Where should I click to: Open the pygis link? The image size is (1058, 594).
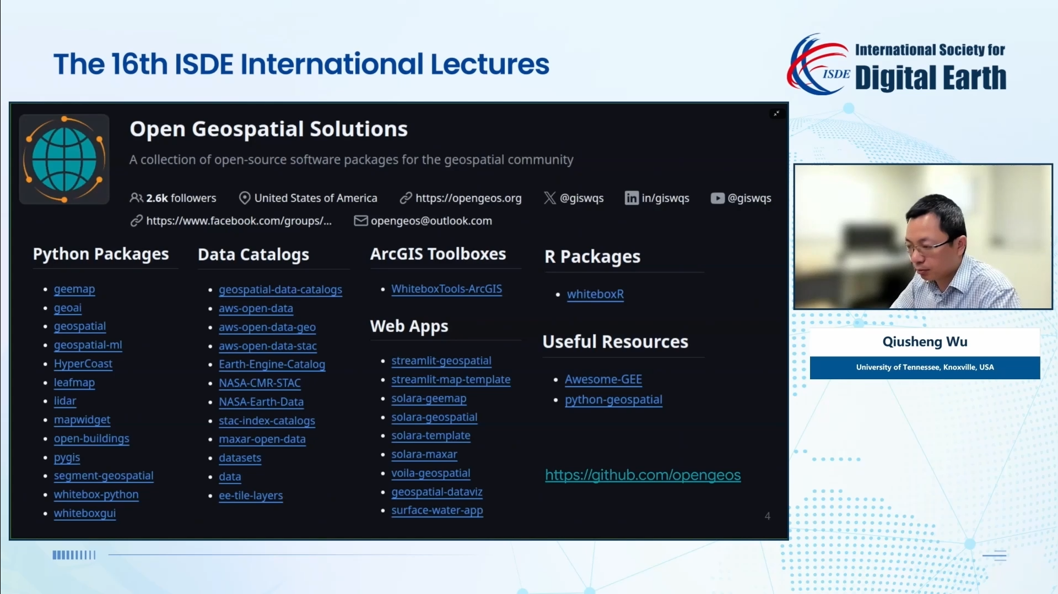pos(67,457)
